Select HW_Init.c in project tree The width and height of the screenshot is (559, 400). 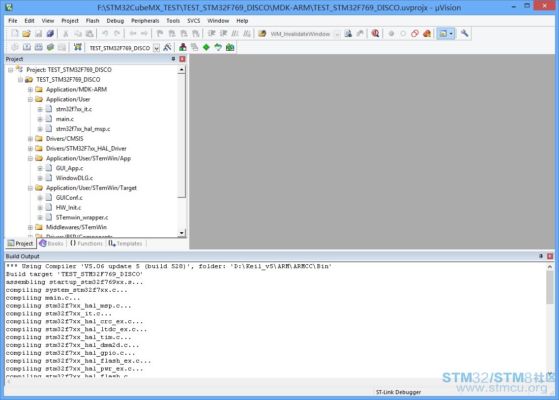(x=68, y=208)
